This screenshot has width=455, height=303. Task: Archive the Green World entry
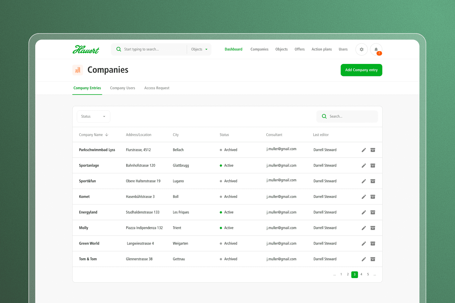tap(373, 244)
